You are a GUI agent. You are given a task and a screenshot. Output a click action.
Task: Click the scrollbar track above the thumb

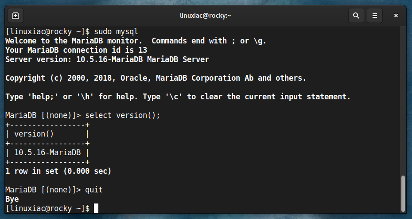coord(403,100)
